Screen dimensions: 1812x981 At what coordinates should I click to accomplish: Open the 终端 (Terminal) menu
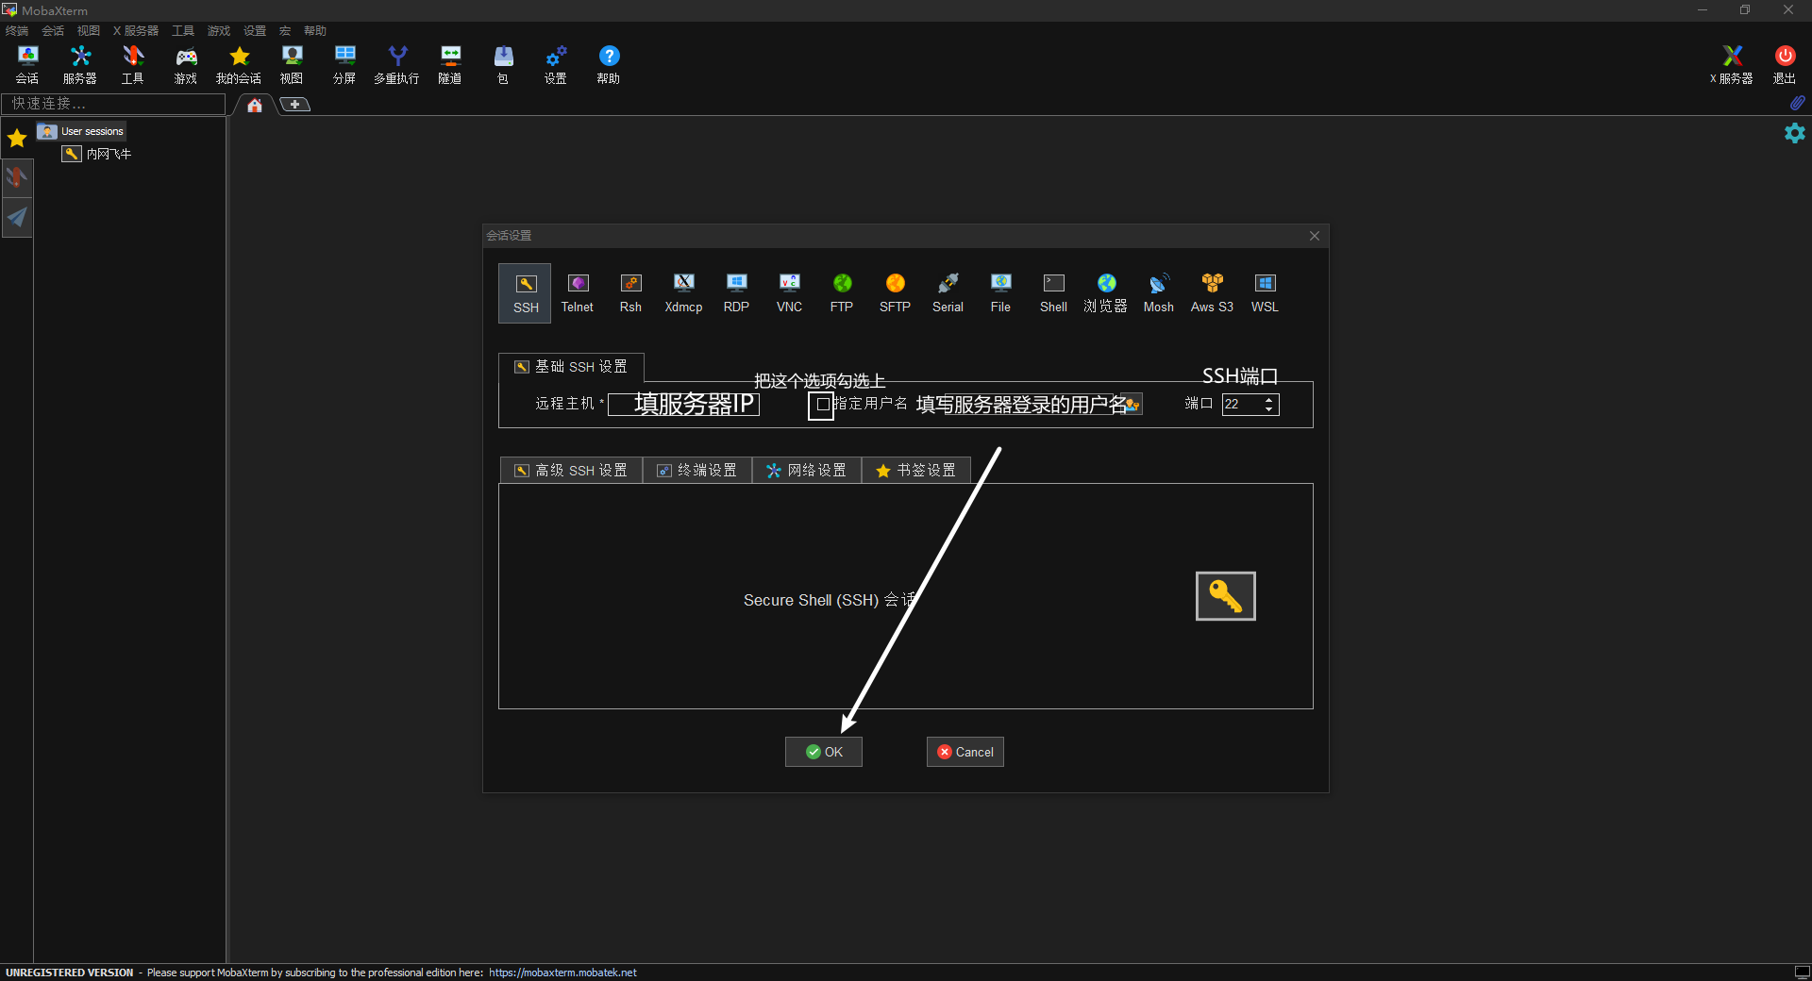(x=17, y=31)
